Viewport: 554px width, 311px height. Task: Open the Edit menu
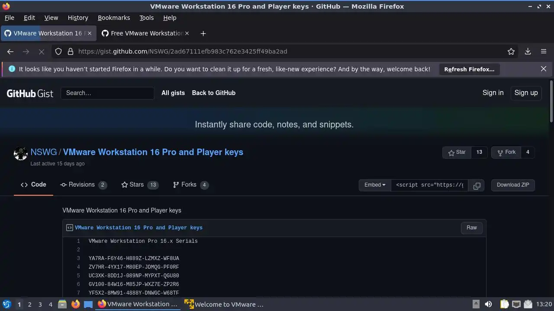pyautogui.click(x=29, y=18)
